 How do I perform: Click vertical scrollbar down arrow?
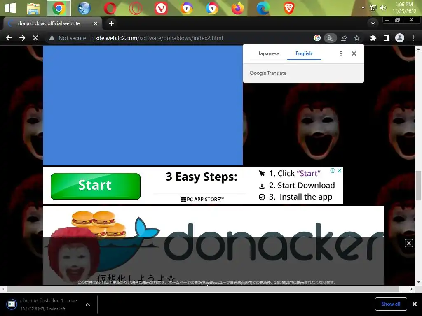coord(418,282)
